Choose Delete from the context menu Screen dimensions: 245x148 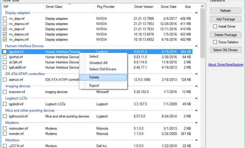tap(94, 77)
